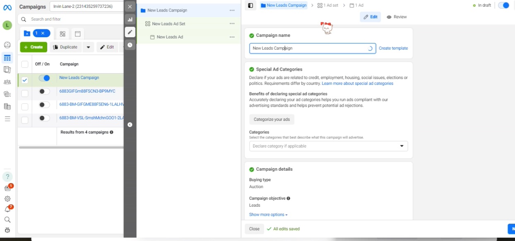Open the Notifications bell icon
515x241 pixels.
(x=7, y=209)
